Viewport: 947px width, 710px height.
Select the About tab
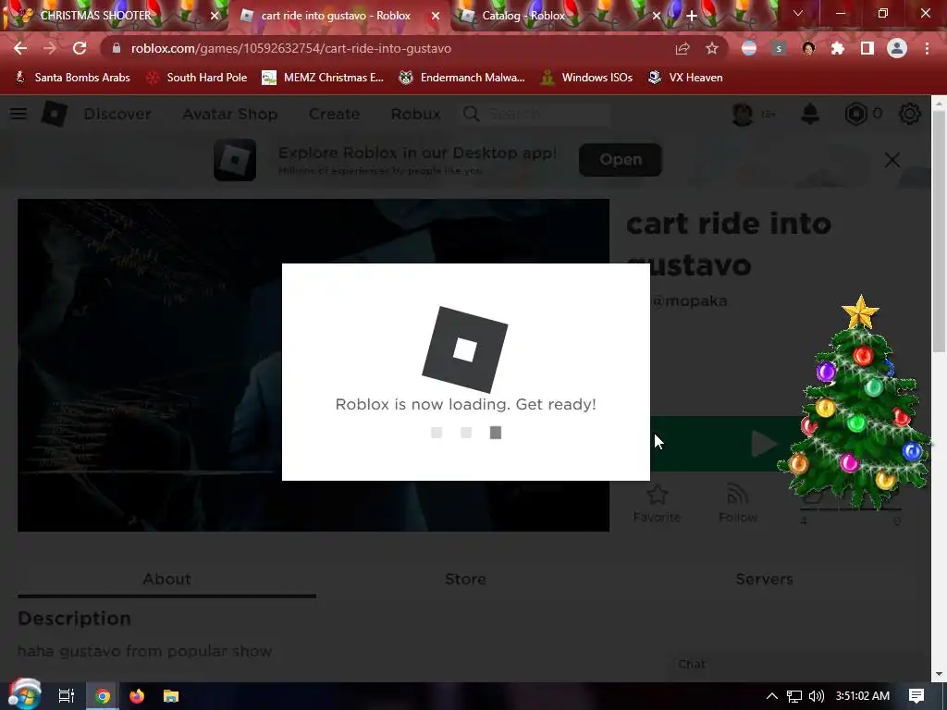click(x=166, y=579)
